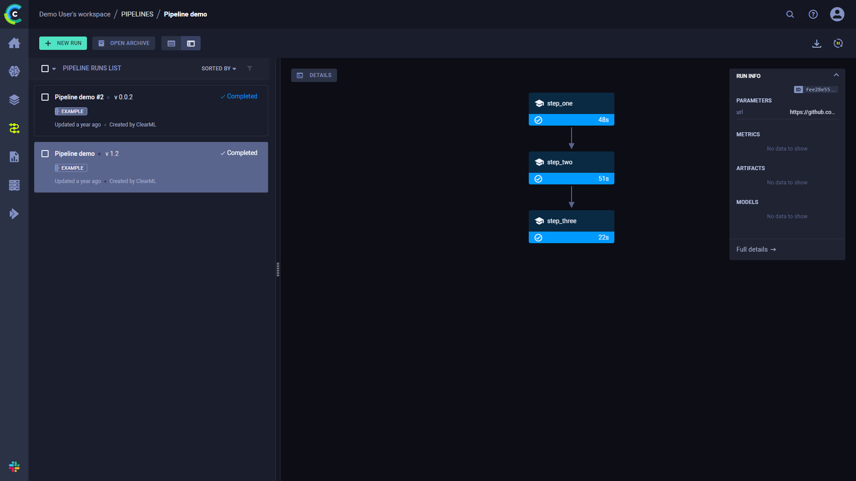Screen dimensions: 856x481
Task: Open the Reports sidebar icon
Action: tap(14, 157)
